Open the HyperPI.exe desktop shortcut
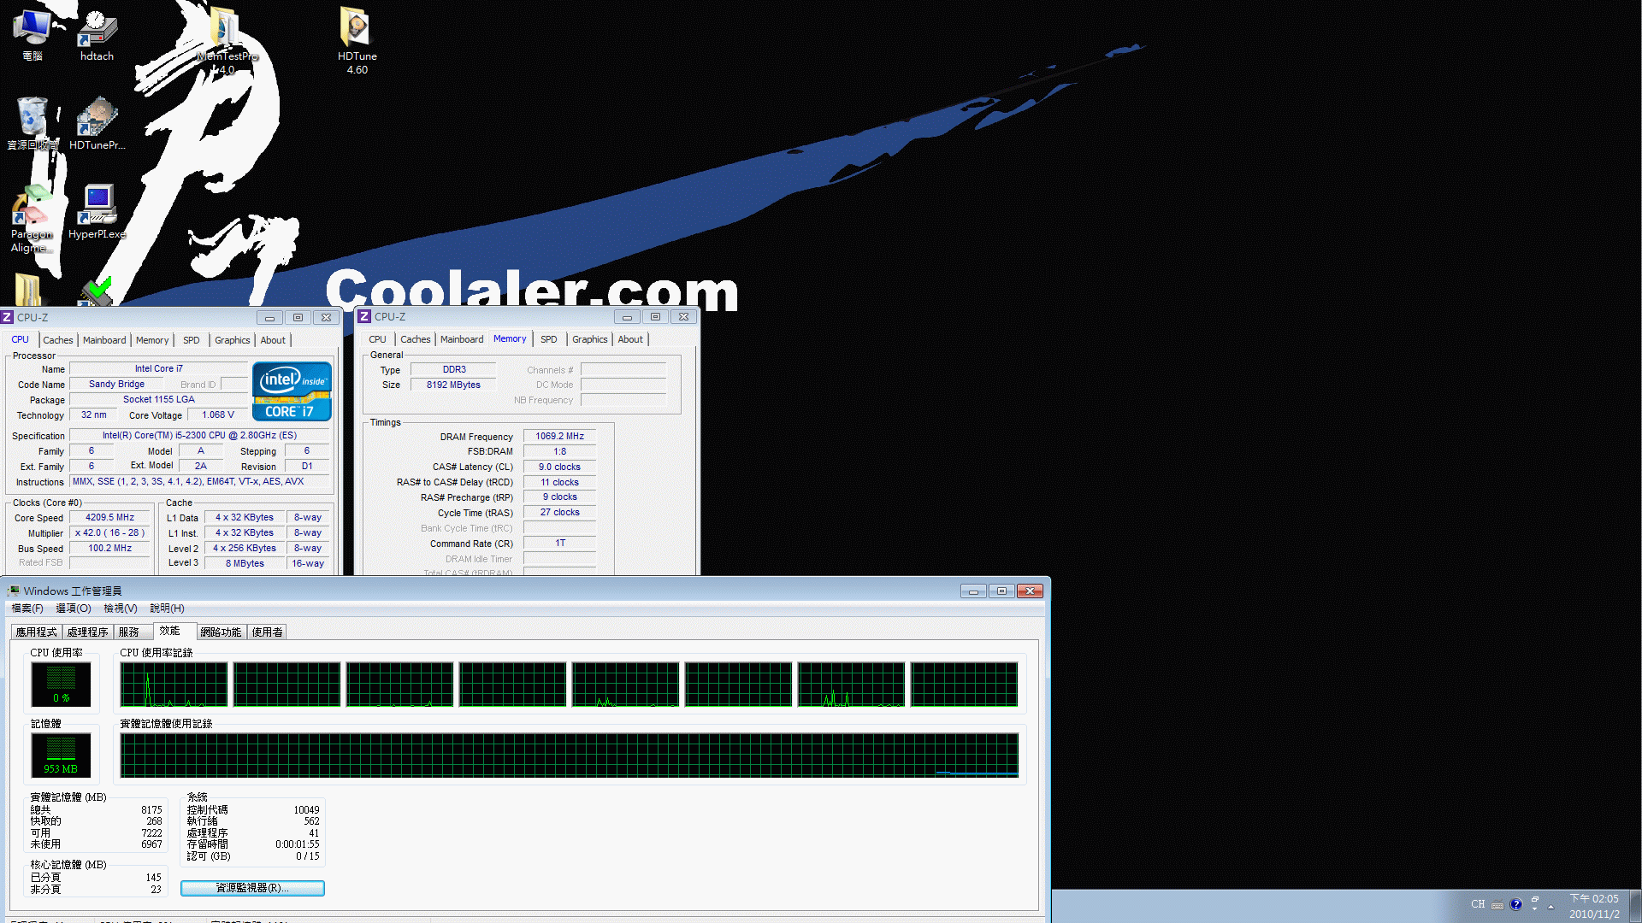 coord(97,212)
